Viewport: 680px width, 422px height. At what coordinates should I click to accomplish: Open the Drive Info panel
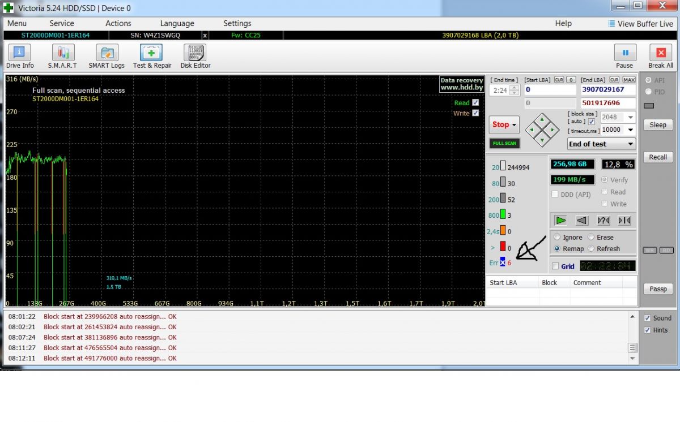click(x=20, y=56)
